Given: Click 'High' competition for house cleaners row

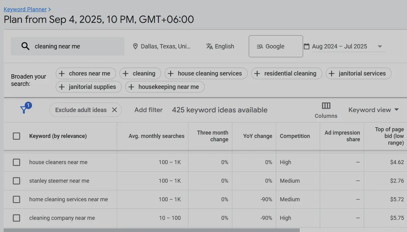Looking at the screenshot, I should pyautogui.click(x=285, y=162).
